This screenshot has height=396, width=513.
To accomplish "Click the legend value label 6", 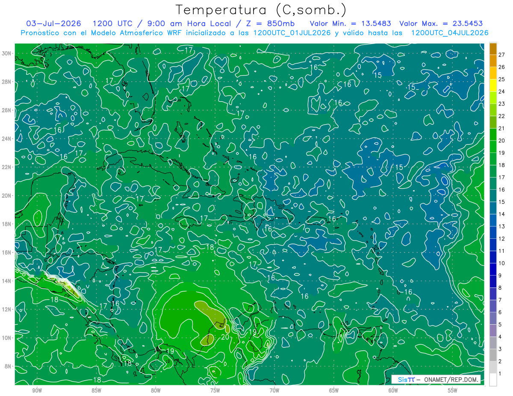I will [501, 312].
